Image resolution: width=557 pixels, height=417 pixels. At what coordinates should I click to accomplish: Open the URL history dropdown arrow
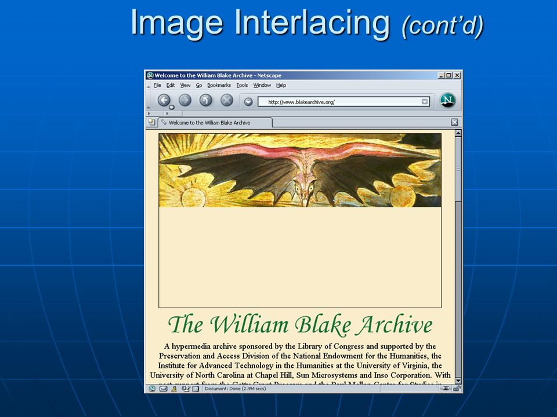click(x=425, y=102)
